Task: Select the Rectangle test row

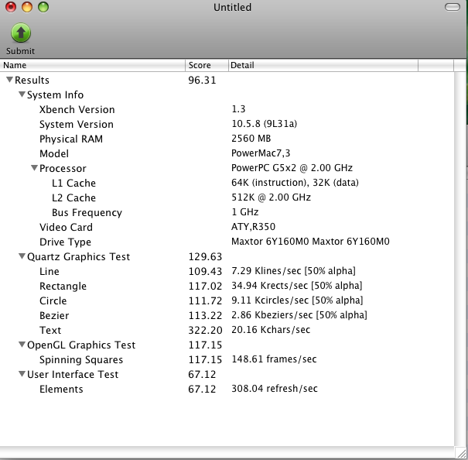Action: 227,286
